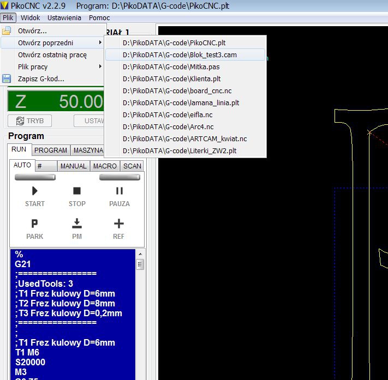Open the Ustawienia menu
The image size is (388, 380).
pos(64,18)
